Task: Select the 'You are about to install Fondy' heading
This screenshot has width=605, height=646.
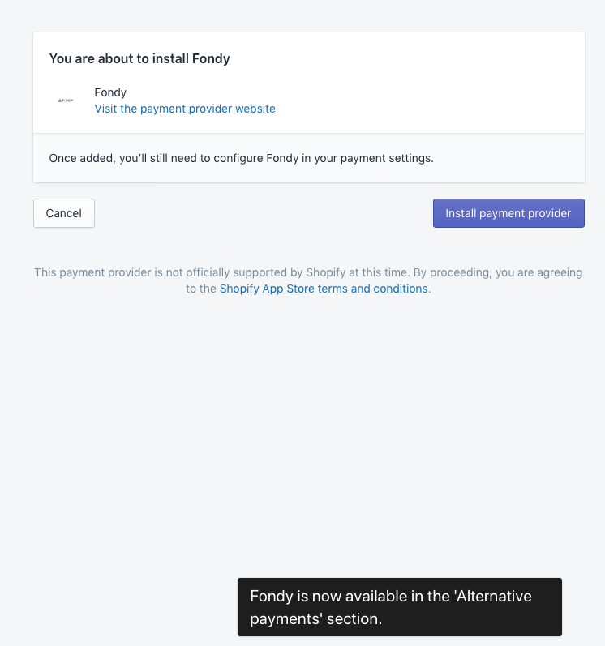Action: coord(139,58)
